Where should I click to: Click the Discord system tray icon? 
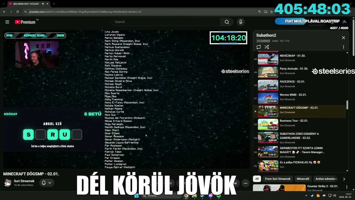[x=324, y=196]
